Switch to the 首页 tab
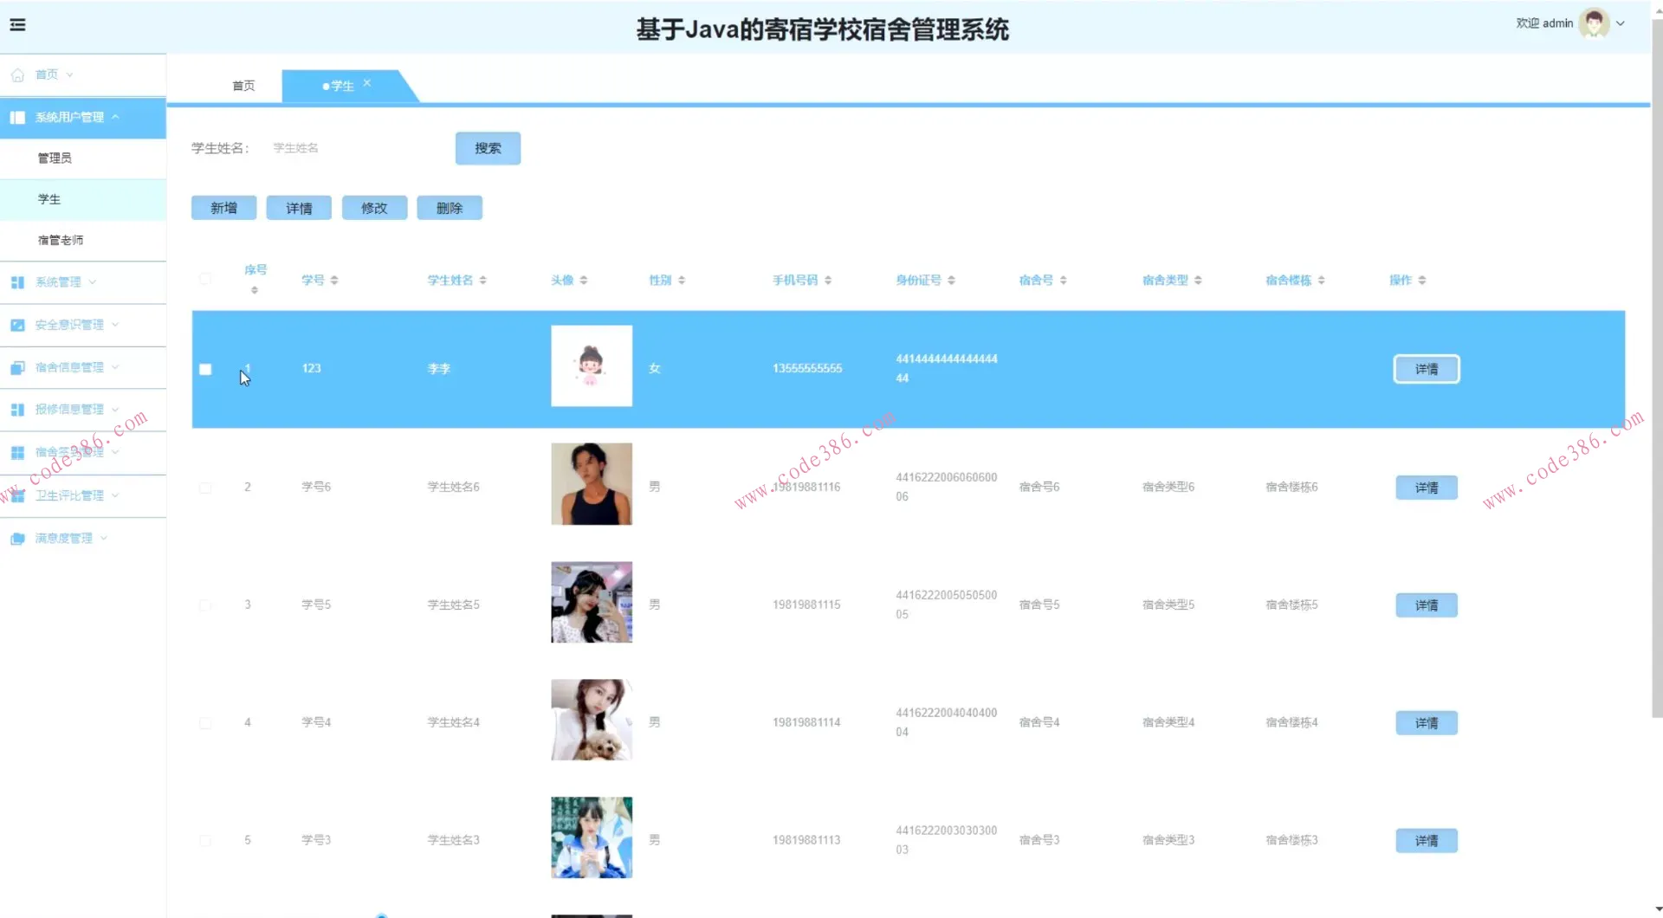 click(x=243, y=85)
